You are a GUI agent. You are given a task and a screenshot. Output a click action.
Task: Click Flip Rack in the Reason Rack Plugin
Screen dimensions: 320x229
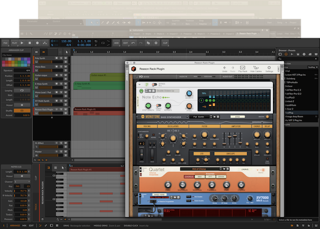(242, 69)
